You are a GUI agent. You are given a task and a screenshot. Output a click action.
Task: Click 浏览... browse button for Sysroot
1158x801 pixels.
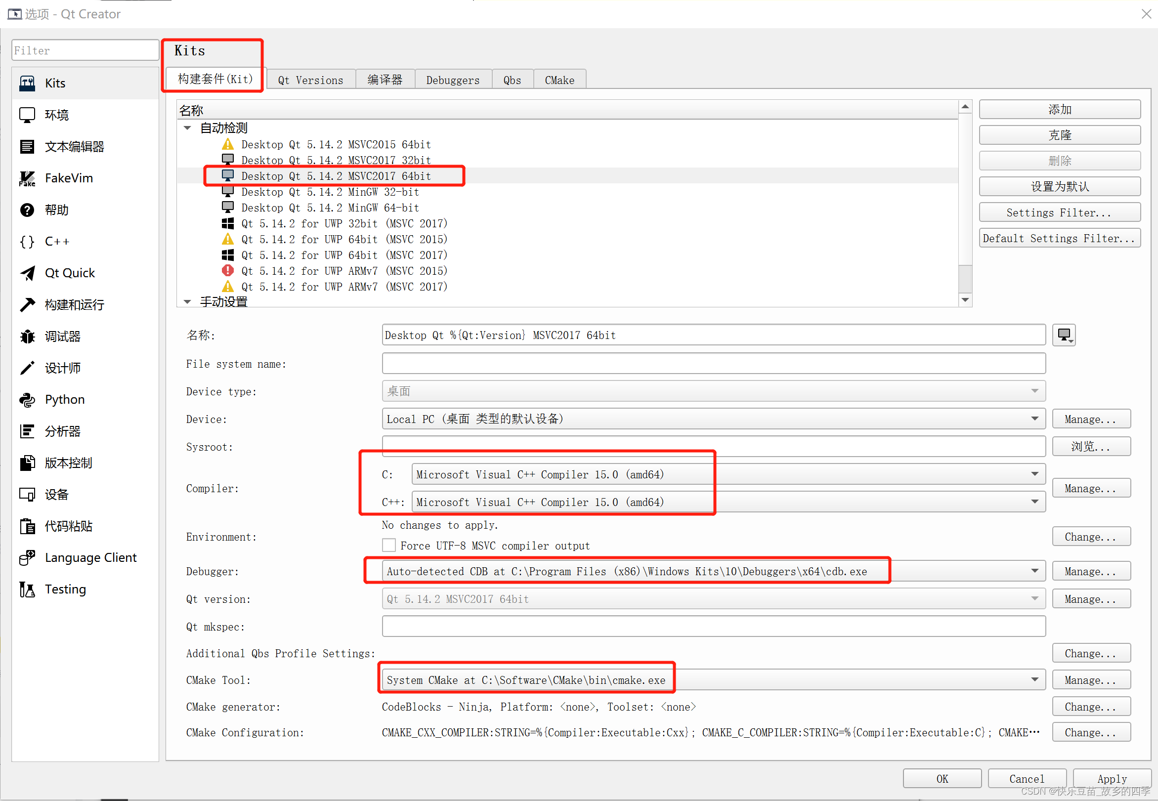tap(1091, 446)
